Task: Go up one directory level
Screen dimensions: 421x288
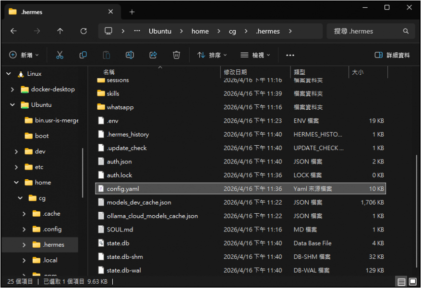Action: [60, 31]
